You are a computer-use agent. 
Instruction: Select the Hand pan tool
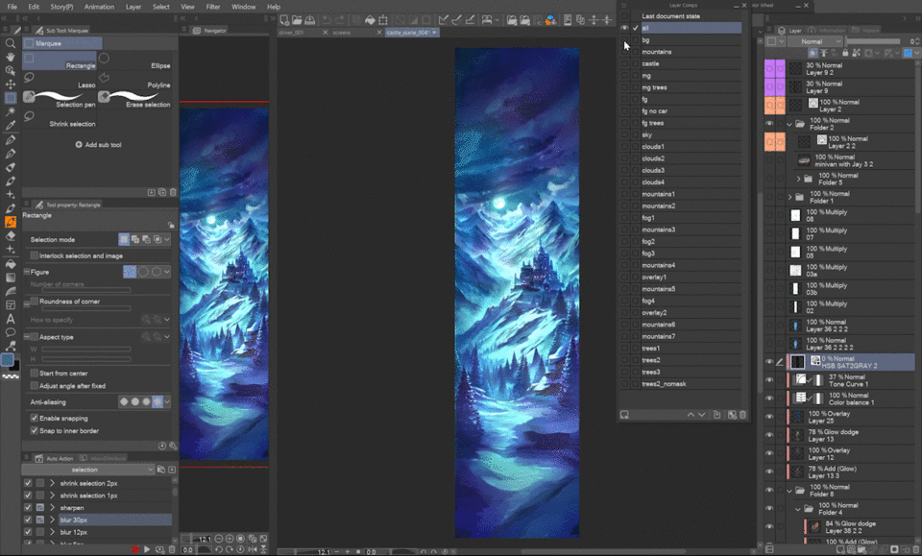(11, 57)
